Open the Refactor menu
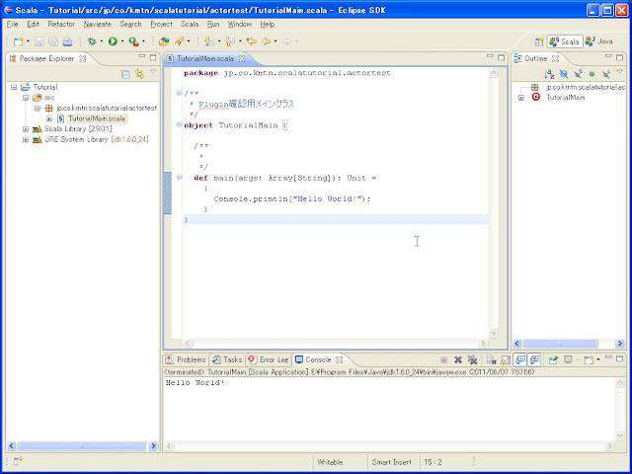 pos(60,23)
